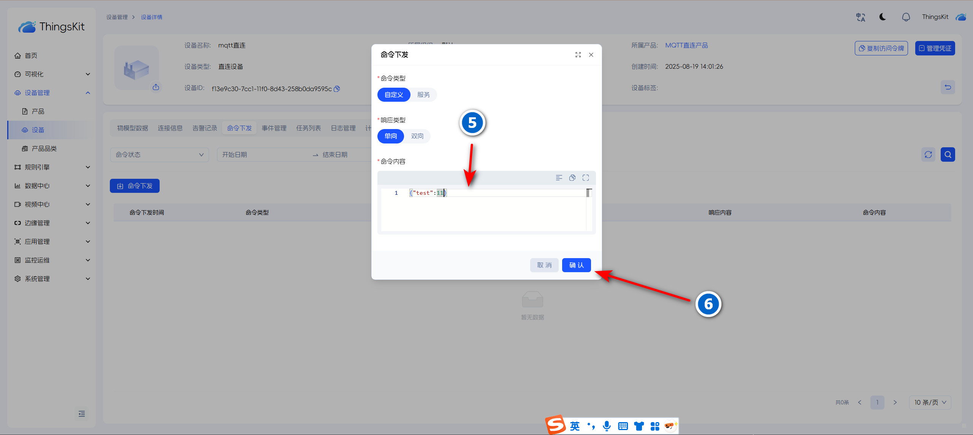The height and width of the screenshot is (435, 973).
Task: Copy the device ID with copy icon
Action: click(x=337, y=89)
